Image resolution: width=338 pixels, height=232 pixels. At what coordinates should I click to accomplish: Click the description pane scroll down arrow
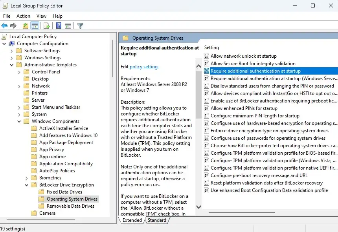[x=198, y=207]
